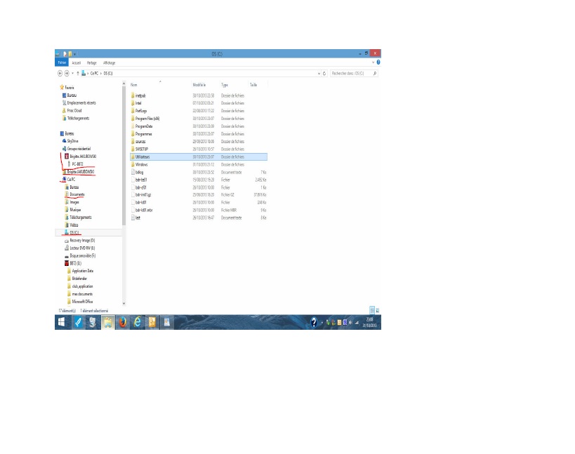Image resolution: width=575 pixels, height=454 pixels.
Task: Open Vidéos under Ce PC
Action: coord(74,225)
